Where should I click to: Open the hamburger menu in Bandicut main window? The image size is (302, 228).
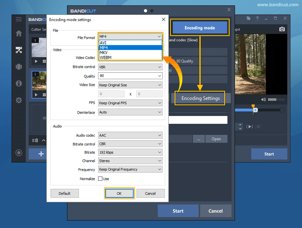pos(19,19)
